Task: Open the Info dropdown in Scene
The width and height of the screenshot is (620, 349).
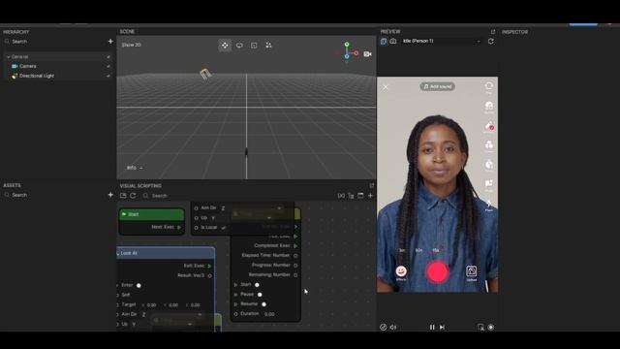Action: pyautogui.click(x=135, y=168)
